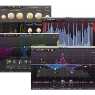Click the A/B Copy controls in Pro-MB header
The width and height of the screenshot is (95, 95).
[x=27, y=36]
